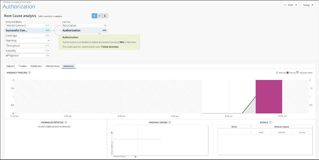Click the Anomaly Causes help icon

(170, 122)
